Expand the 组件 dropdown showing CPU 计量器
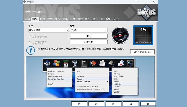 [49, 30]
